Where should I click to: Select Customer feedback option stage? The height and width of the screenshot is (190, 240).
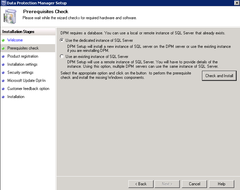pos(28,89)
